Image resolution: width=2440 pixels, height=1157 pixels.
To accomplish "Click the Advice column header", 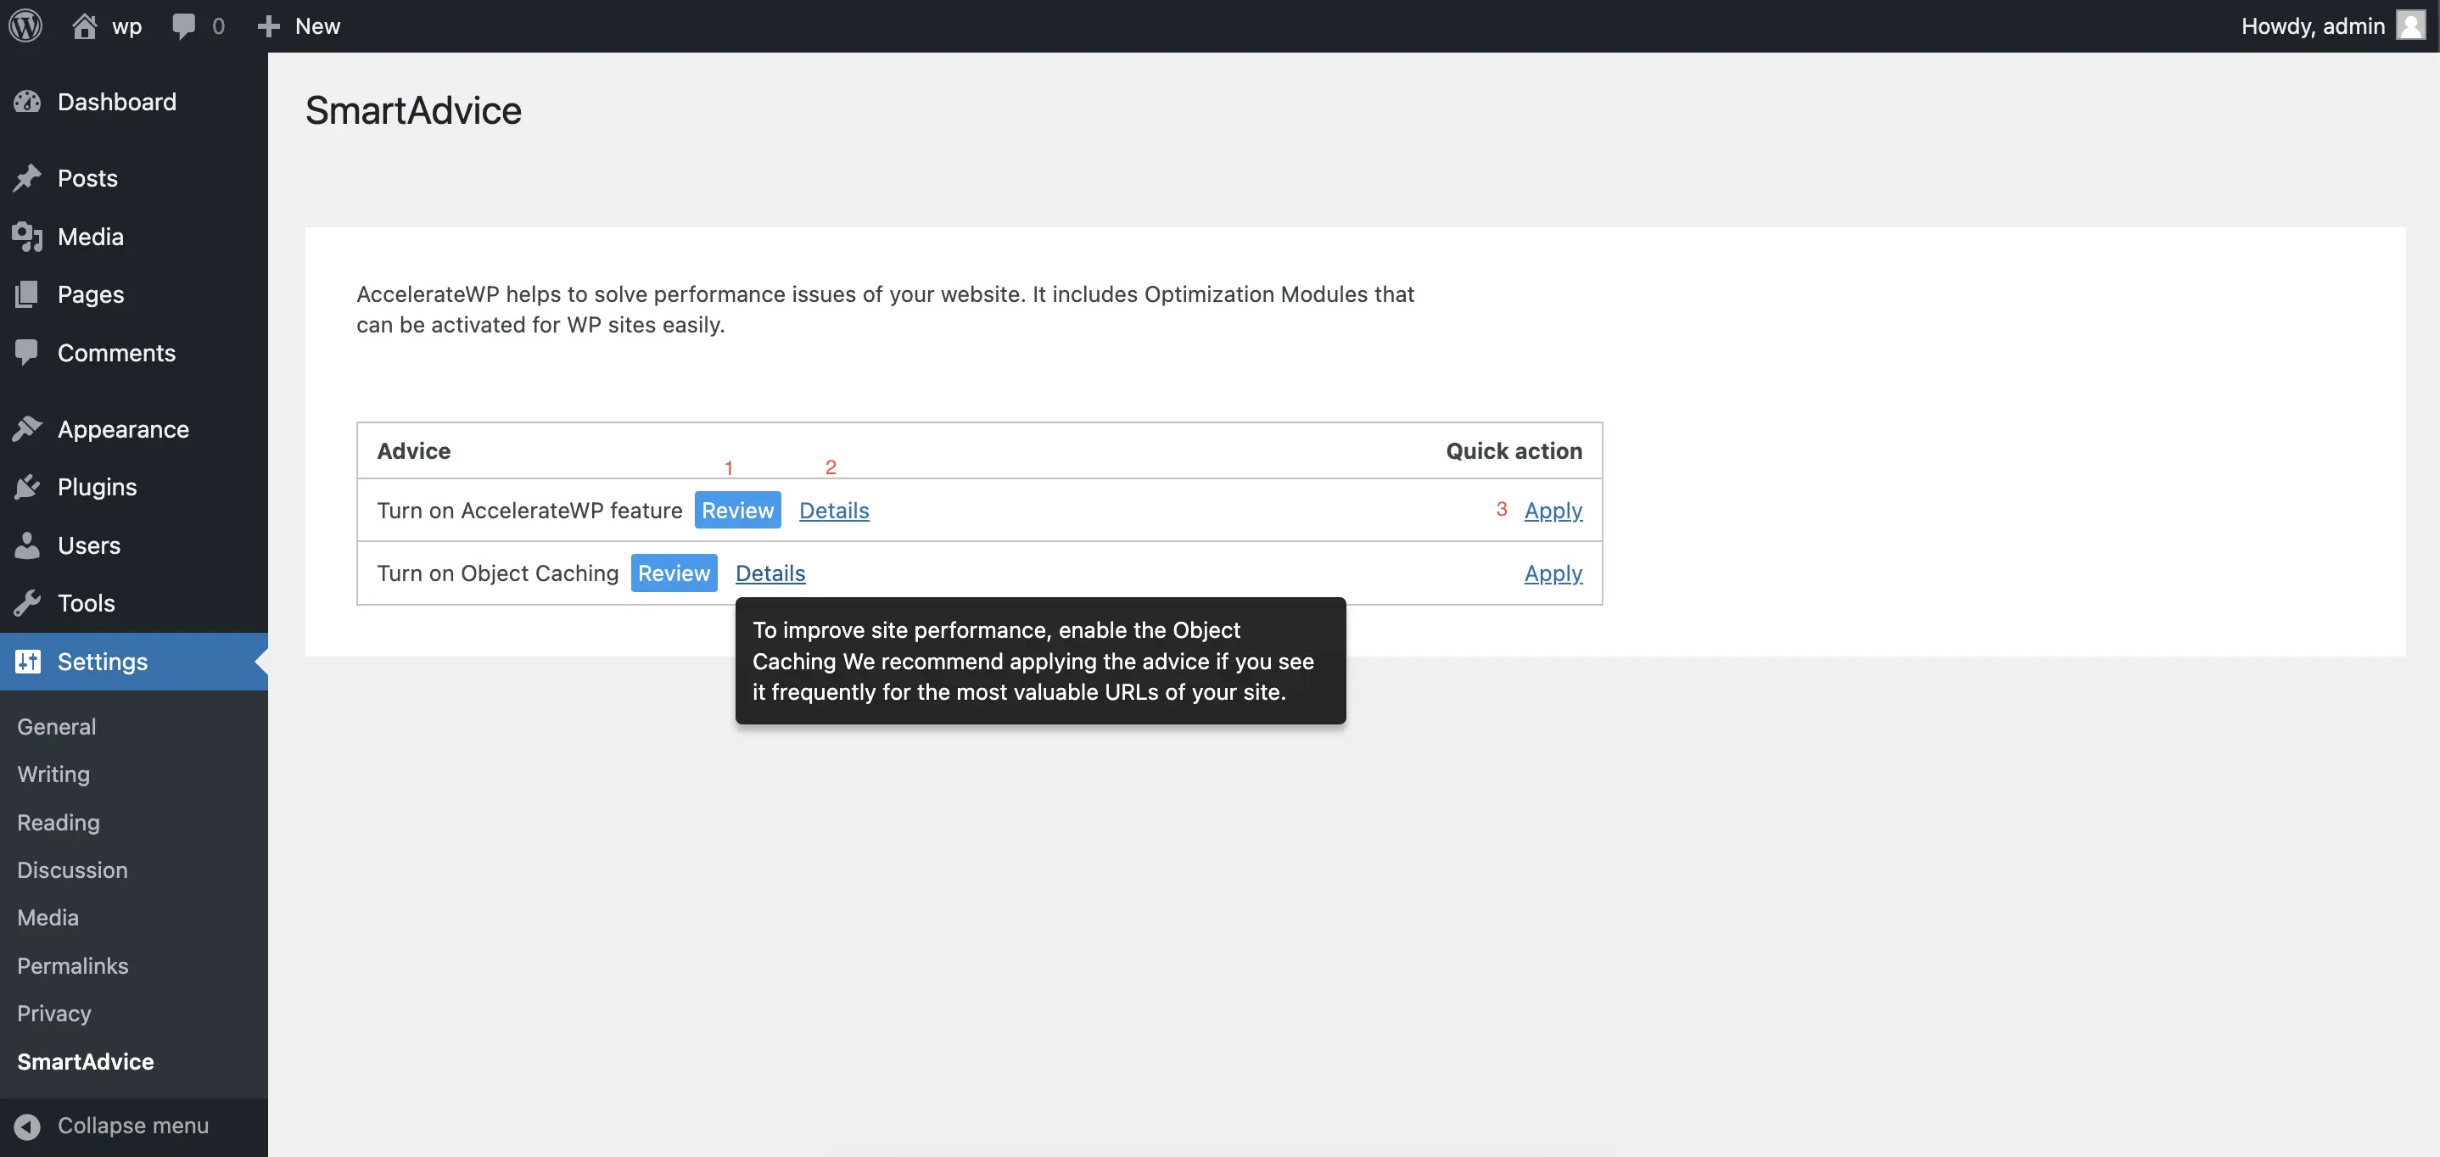I will 414,450.
